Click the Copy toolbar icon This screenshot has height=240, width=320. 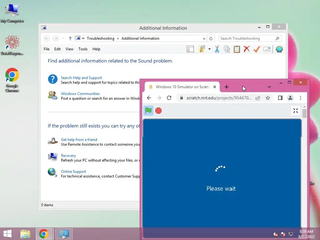[227, 49]
